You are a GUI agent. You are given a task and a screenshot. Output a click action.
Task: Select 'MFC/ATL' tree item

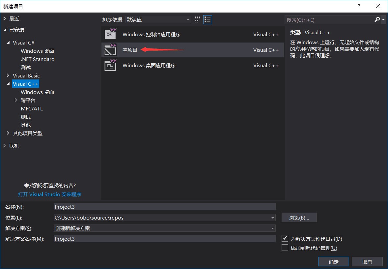coord(32,108)
